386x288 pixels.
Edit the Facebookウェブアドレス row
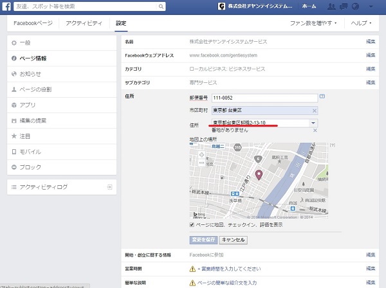(371, 55)
